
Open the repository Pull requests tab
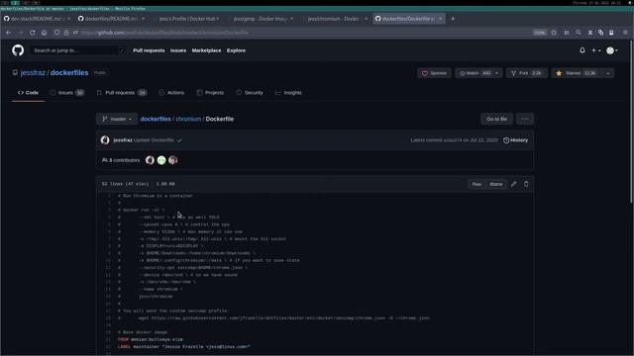click(x=121, y=93)
